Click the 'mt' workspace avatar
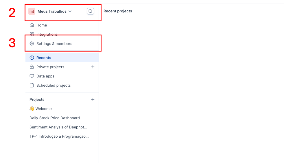The height and width of the screenshot is (163, 284). (32, 11)
